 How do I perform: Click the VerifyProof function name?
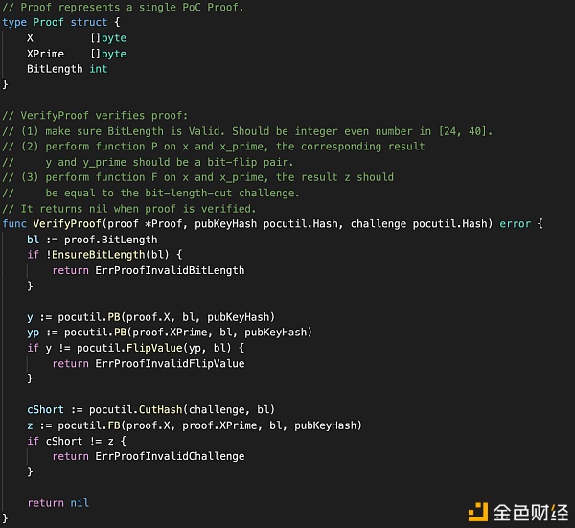[x=67, y=223]
